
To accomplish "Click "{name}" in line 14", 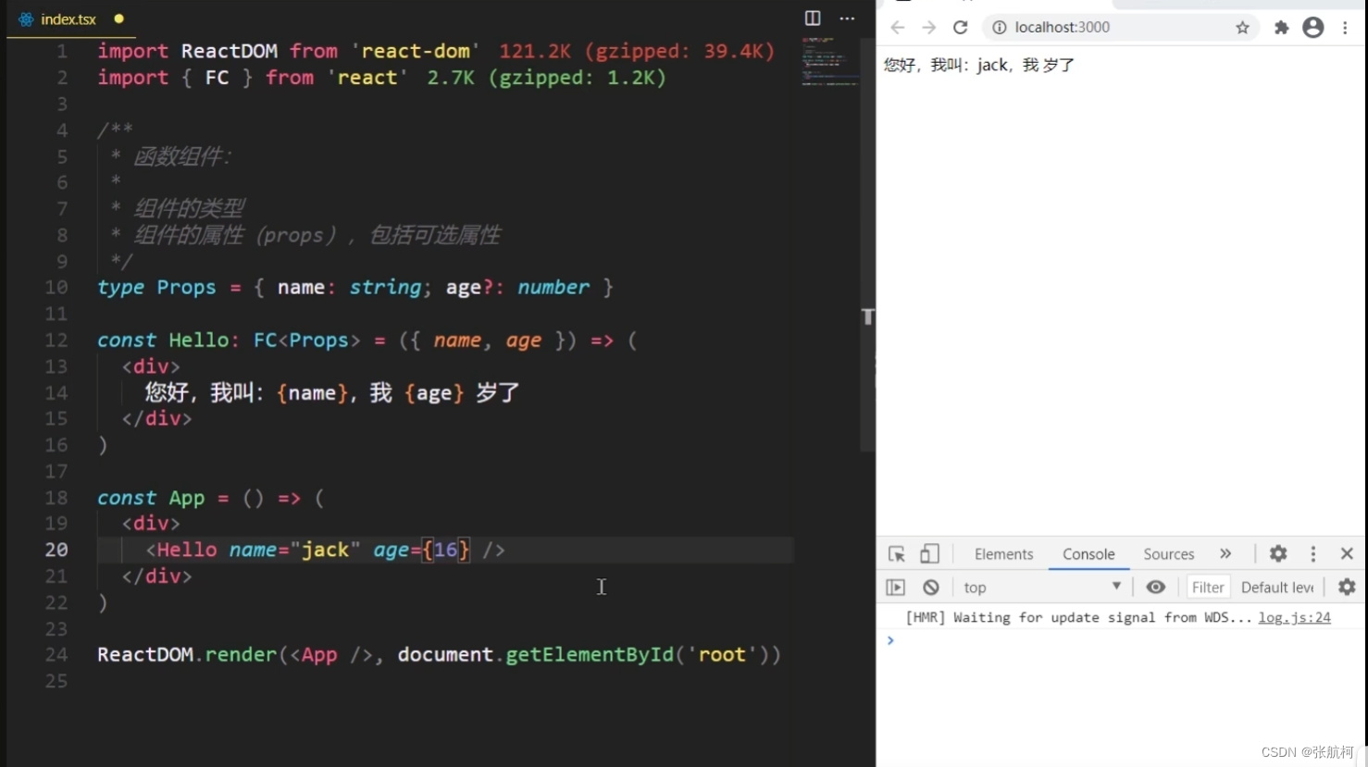I will point(312,393).
